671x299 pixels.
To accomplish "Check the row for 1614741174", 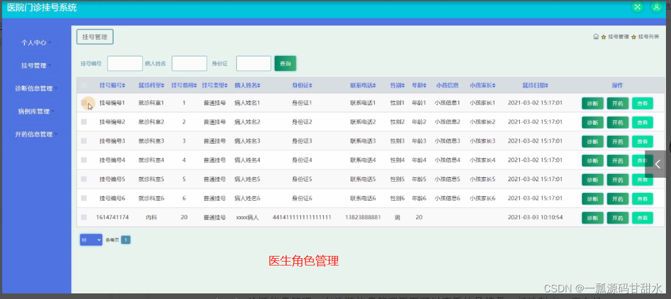I will click(84, 217).
